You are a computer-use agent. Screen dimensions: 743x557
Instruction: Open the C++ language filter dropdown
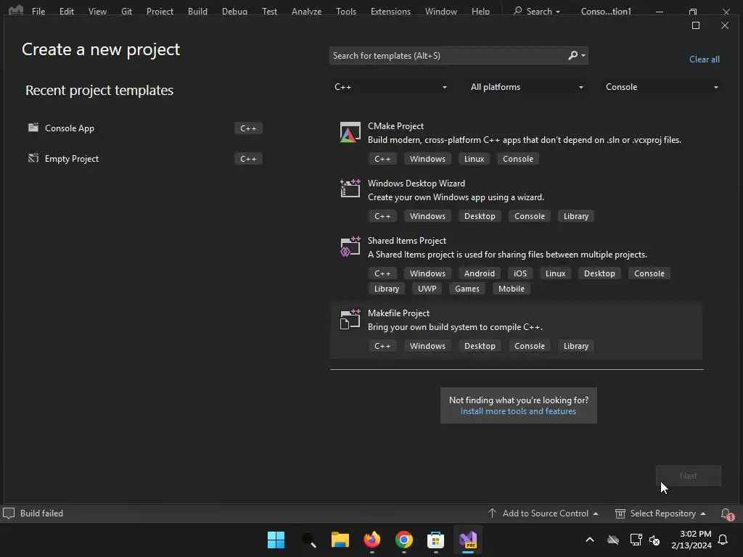(x=390, y=87)
